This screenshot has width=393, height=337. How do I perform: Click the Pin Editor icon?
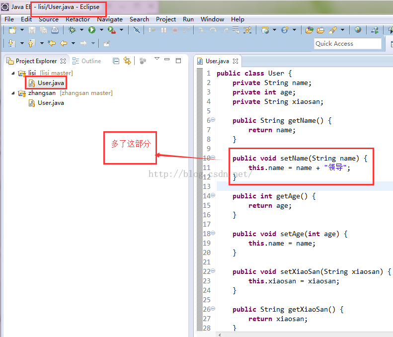coord(106,44)
